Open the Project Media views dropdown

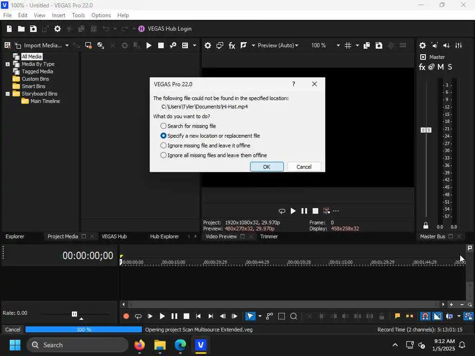[194, 45]
